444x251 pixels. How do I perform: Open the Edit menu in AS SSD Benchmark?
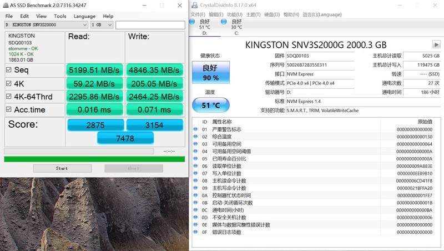24,16
